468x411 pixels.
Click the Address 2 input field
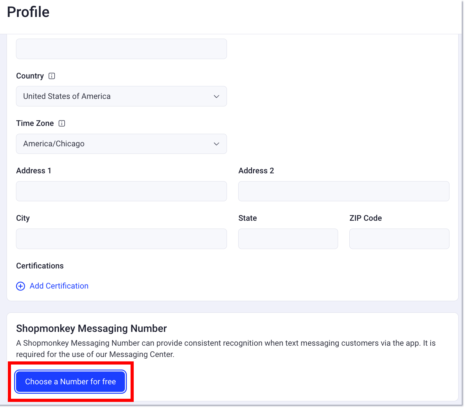click(344, 191)
